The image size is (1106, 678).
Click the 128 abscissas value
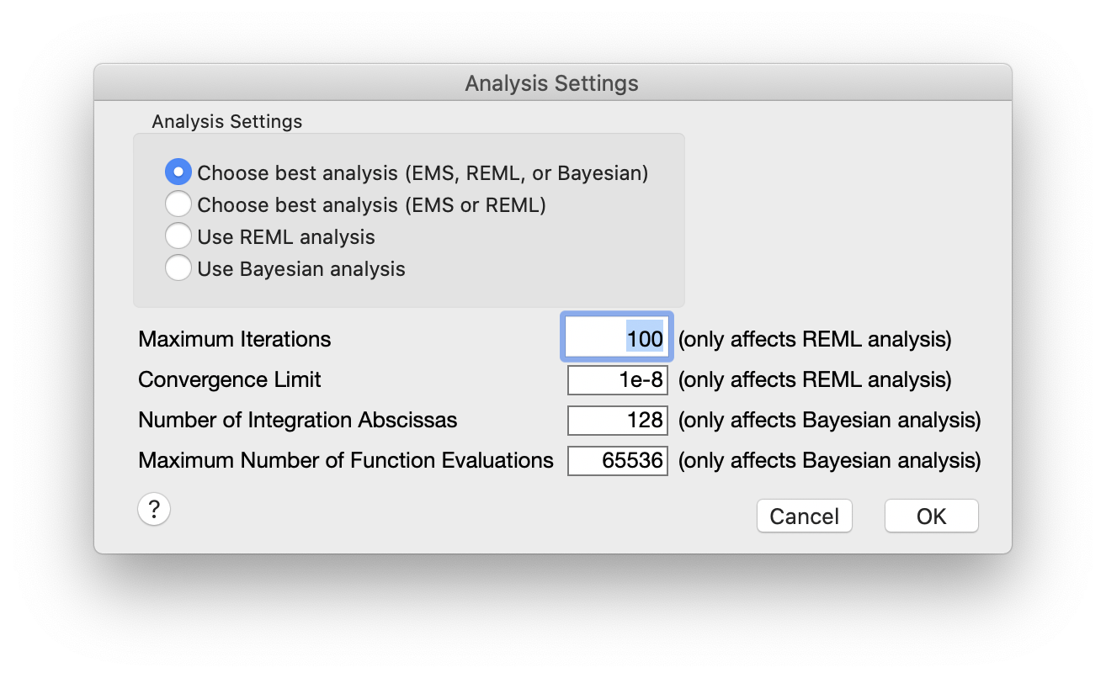(644, 420)
